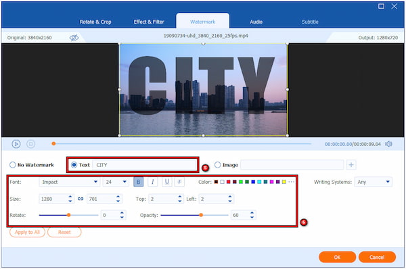Viewport: 406px width, 269px height.
Task: Pick the white color swatch
Action: click(222, 182)
